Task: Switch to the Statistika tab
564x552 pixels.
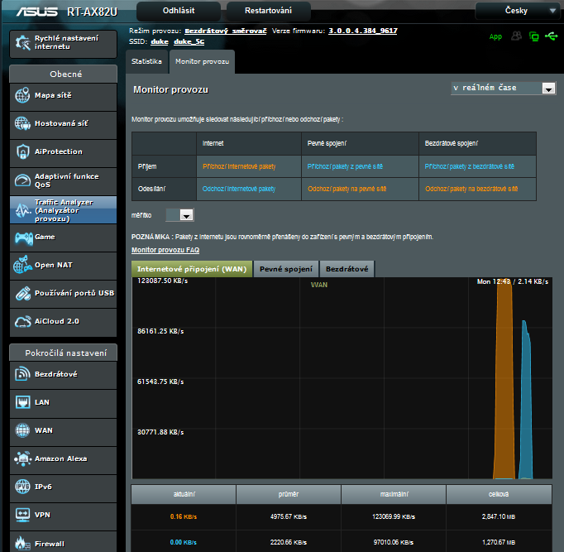Action: pyautogui.click(x=146, y=62)
